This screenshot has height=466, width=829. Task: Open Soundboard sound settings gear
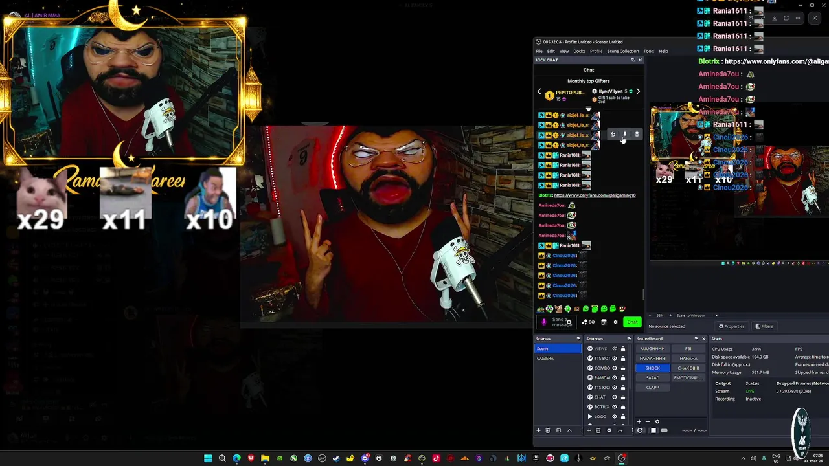tap(657, 422)
